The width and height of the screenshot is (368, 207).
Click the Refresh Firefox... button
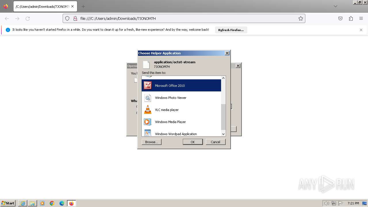(x=231, y=30)
